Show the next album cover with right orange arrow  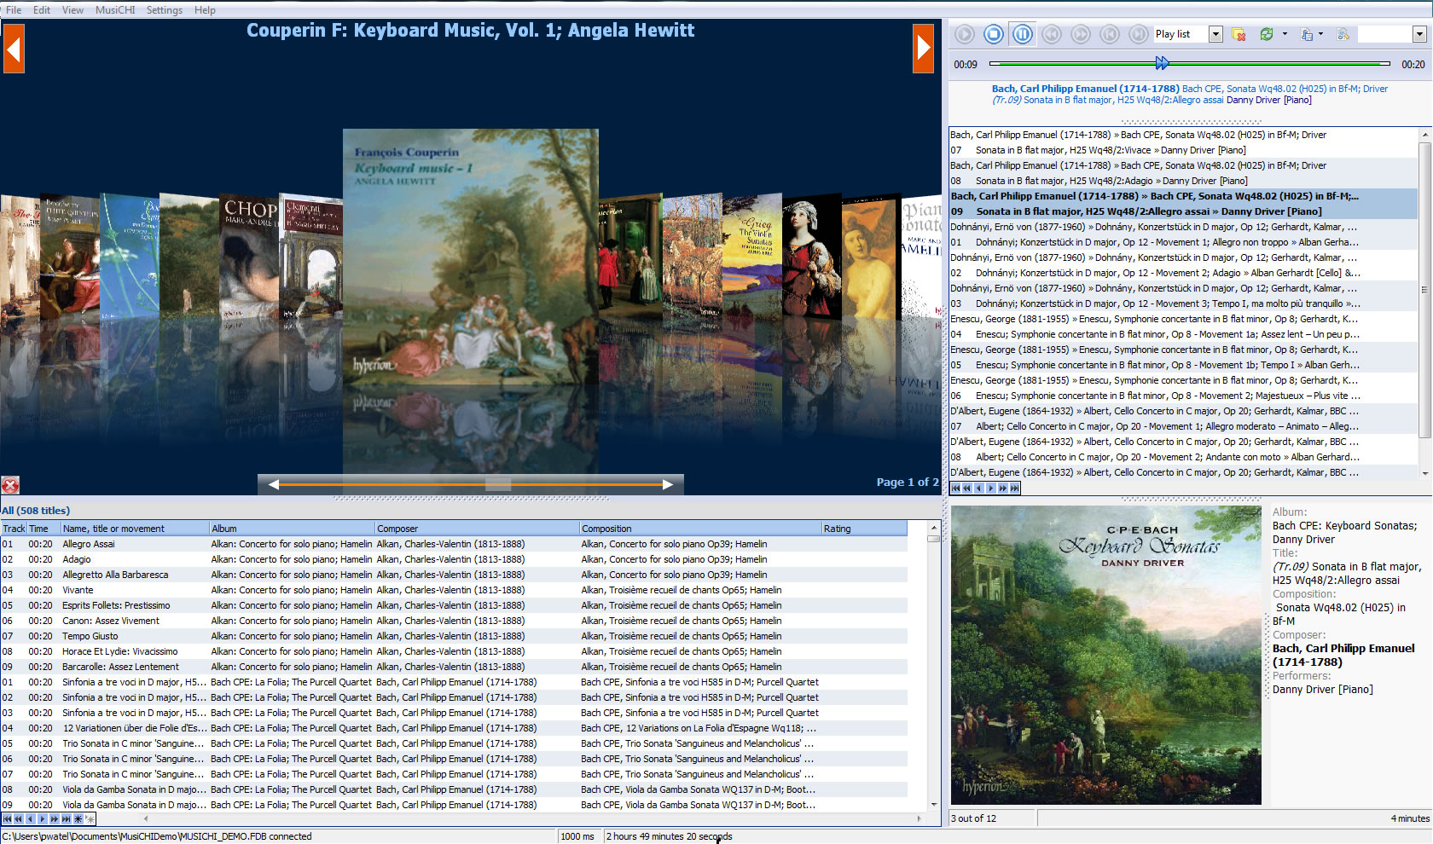[923, 49]
